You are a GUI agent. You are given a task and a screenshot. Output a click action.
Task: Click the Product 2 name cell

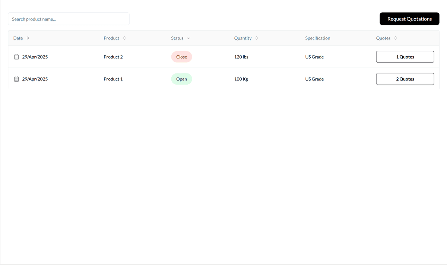click(113, 57)
